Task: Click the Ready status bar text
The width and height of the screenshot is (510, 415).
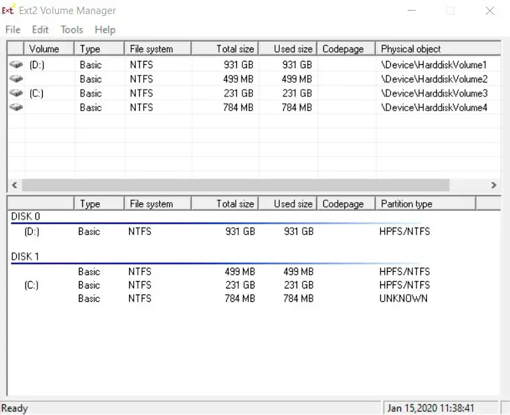Action: tap(15, 408)
